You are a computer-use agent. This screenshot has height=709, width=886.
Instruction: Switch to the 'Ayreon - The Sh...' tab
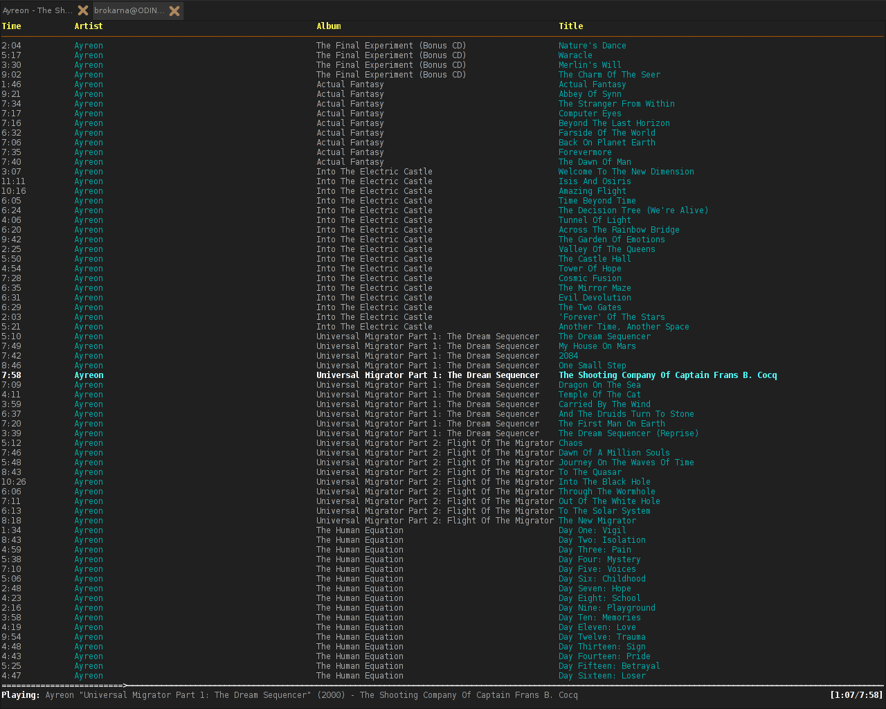37,10
